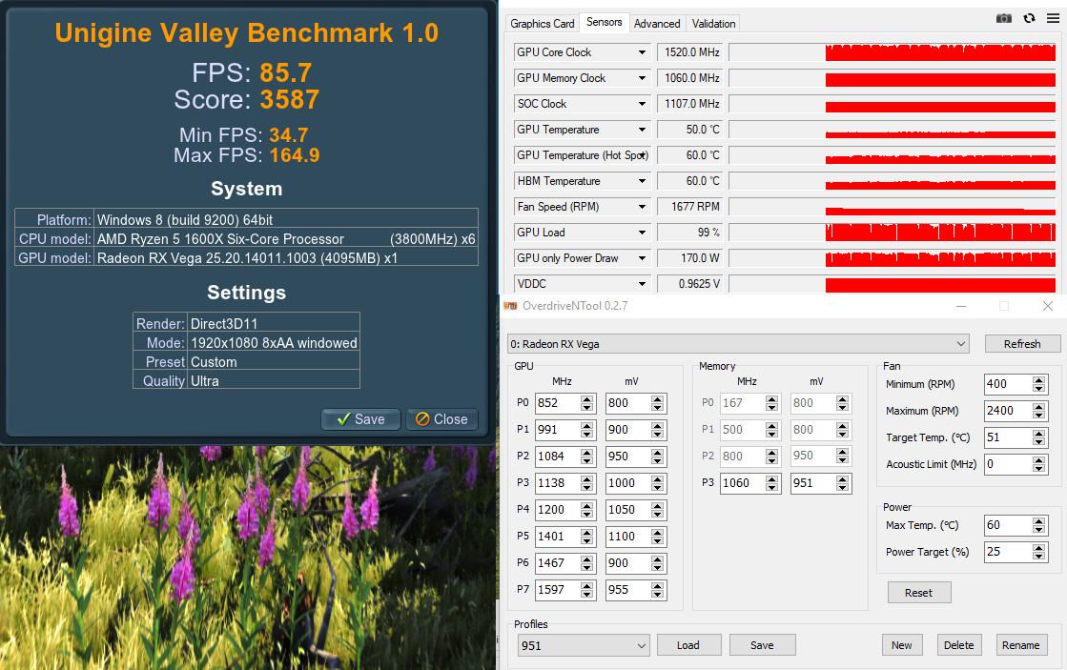Rename the selected profile
This screenshot has width=1067, height=670.
point(1020,645)
